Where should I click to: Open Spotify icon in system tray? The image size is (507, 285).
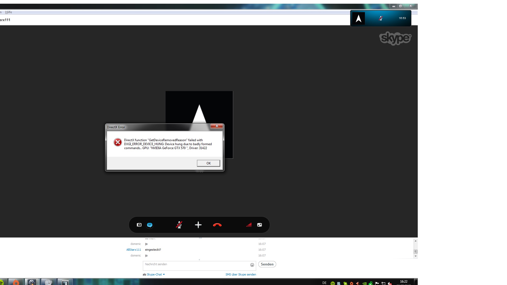coord(332,283)
